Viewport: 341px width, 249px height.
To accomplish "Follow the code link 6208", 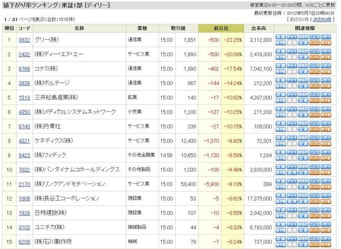I will click(x=24, y=242).
